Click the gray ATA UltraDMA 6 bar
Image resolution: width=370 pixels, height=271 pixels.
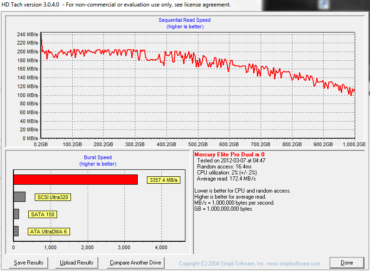click(x=16, y=231)
